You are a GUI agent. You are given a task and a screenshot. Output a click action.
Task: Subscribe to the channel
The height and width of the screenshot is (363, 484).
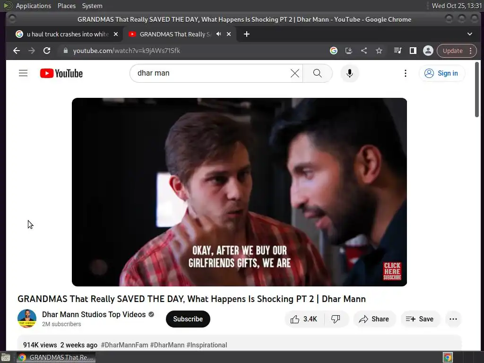188,319
